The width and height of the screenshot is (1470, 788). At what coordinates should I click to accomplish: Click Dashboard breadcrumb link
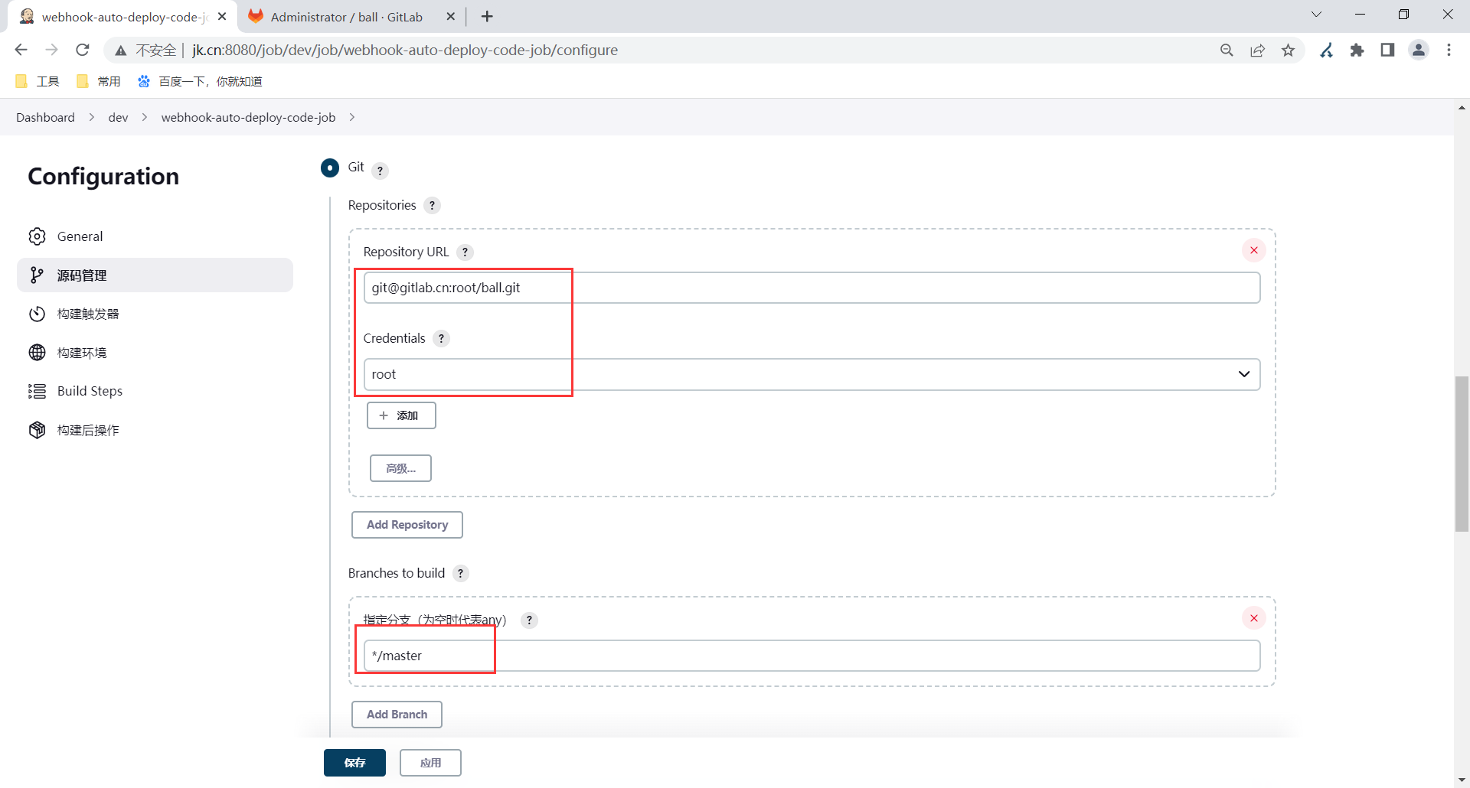[45, 117]
